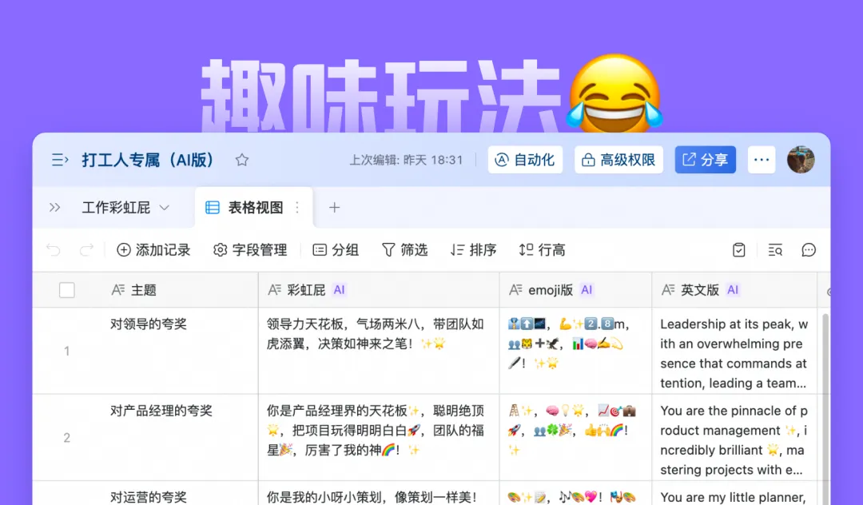The height and width of the screenshot is (505, 863).
Task: Select emoji cell in row 1
Action: (576, 351)
